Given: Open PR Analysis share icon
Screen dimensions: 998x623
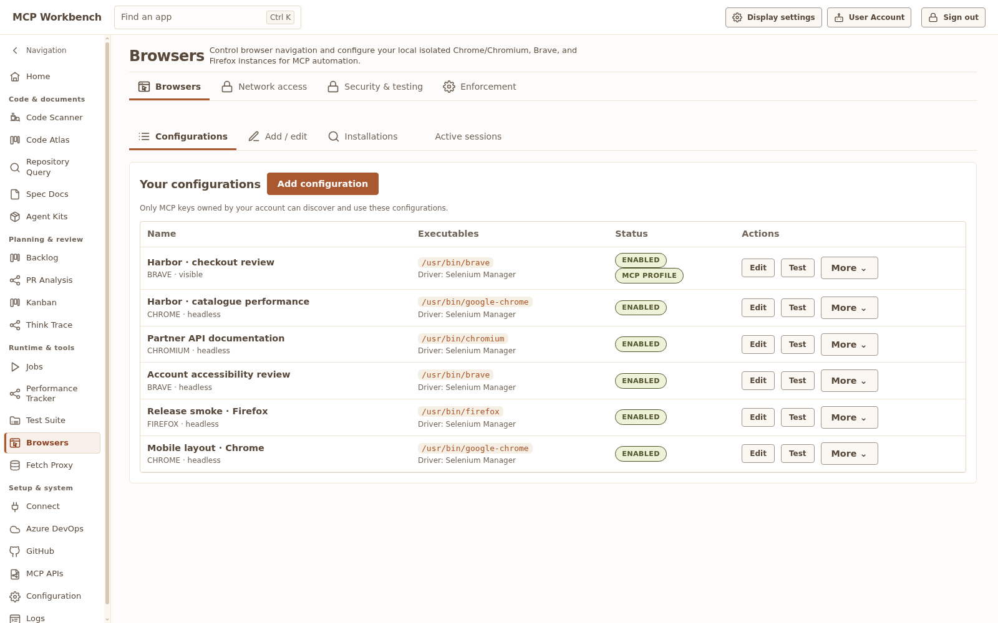Looking at the screenshot, I should pos(15,280).
